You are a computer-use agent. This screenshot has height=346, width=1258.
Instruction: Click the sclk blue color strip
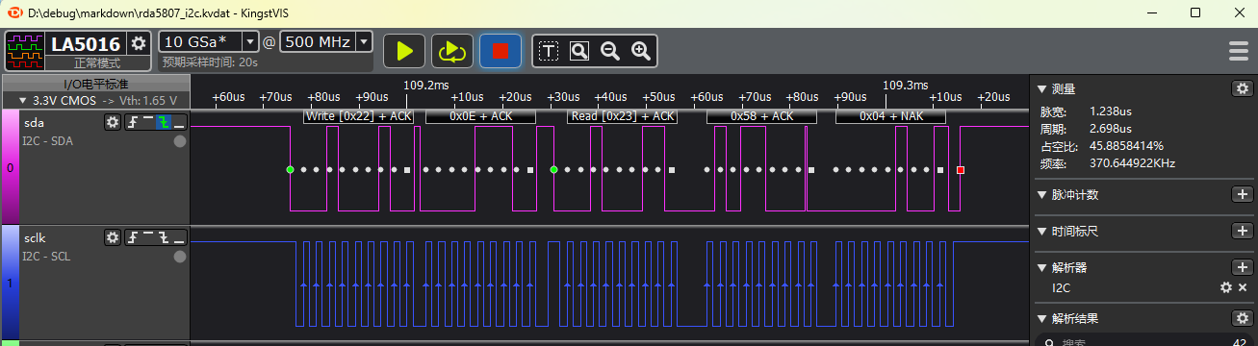point(11,282)
